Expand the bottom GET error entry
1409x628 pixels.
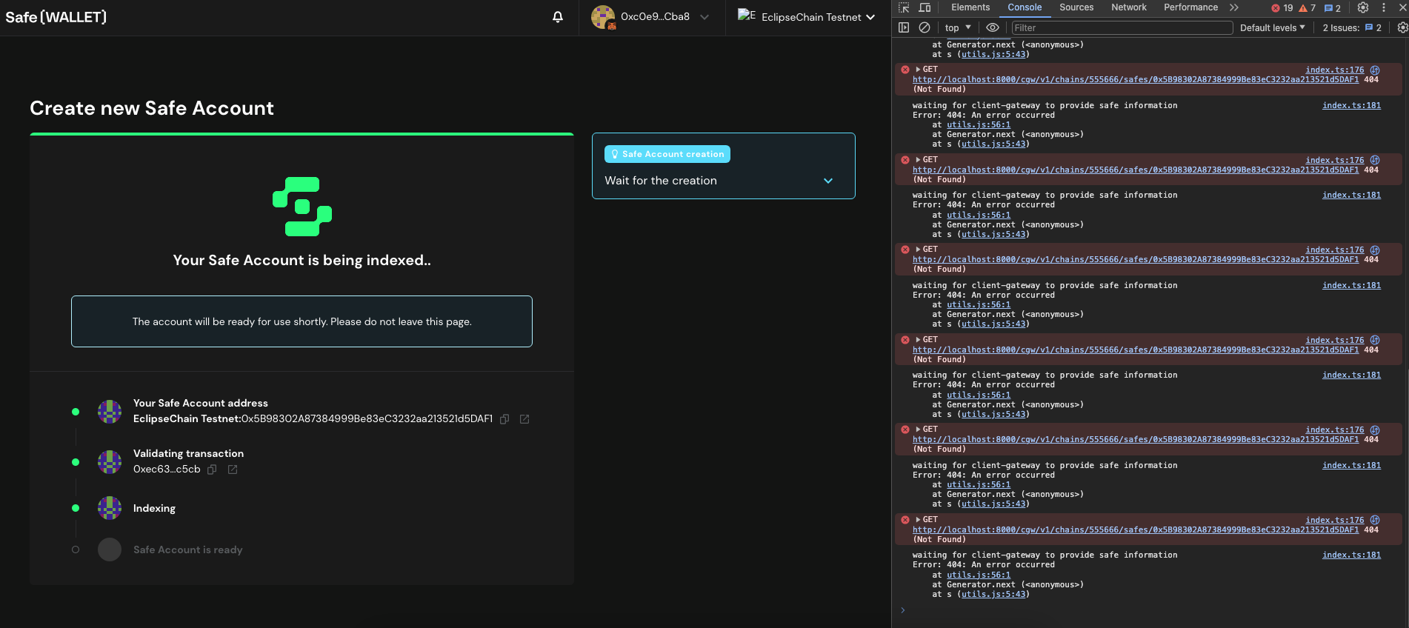pos(919,520)
